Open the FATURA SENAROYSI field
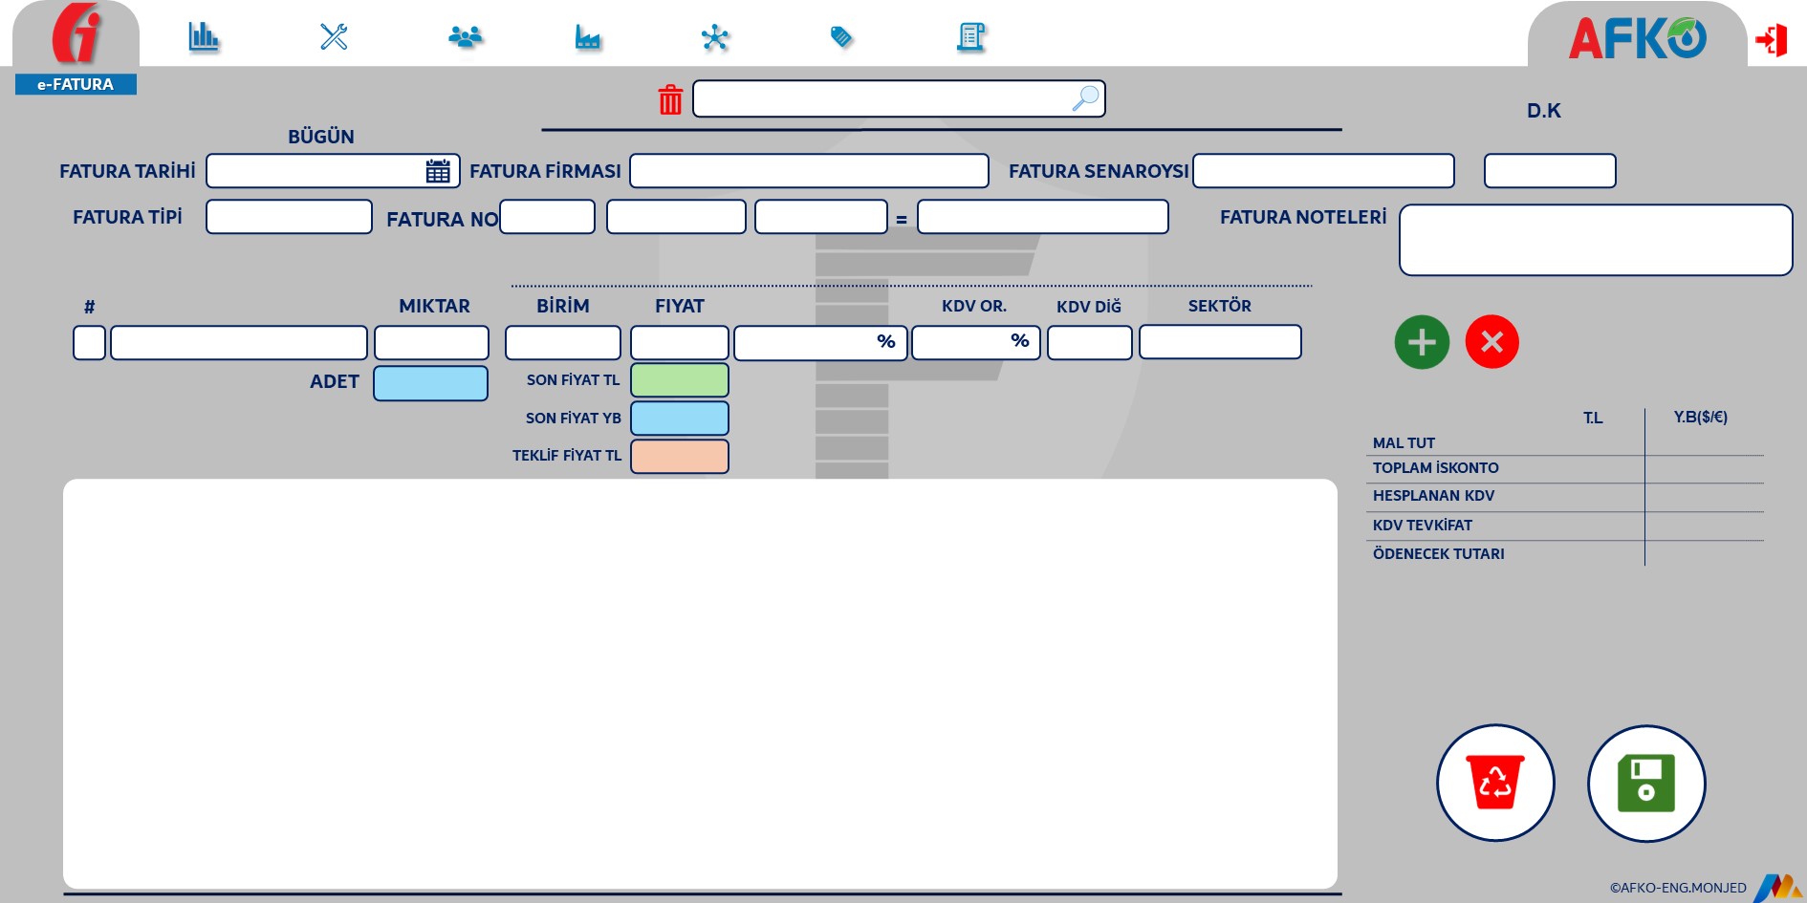1807x903 pixels. tap(1323, 171)
